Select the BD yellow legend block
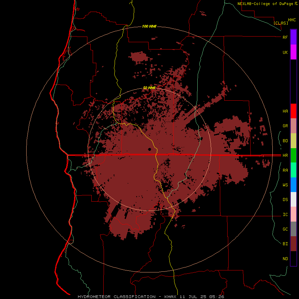Viewport: 299px width, 299px height. [x=293, y=141]
